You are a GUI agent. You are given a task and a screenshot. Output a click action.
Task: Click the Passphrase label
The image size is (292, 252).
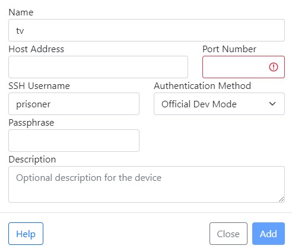coord(31,123)
